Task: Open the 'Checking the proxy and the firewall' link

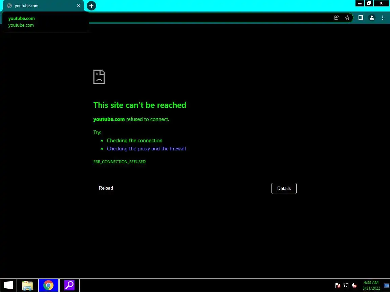Action: coord(146,149)
